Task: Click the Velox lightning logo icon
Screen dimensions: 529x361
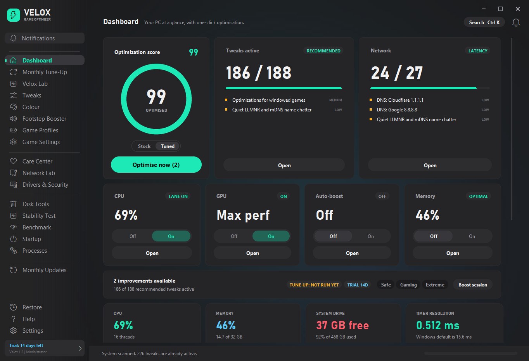Action: click(x=14, y=15)
